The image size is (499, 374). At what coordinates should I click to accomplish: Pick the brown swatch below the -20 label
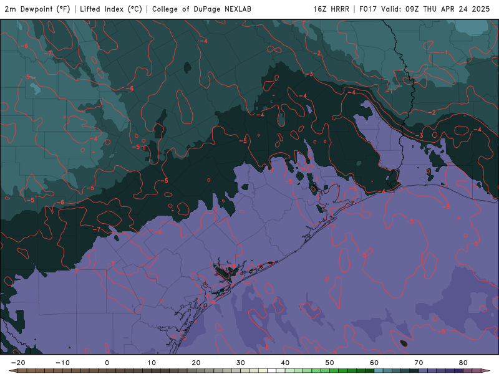tap(22, 371)
